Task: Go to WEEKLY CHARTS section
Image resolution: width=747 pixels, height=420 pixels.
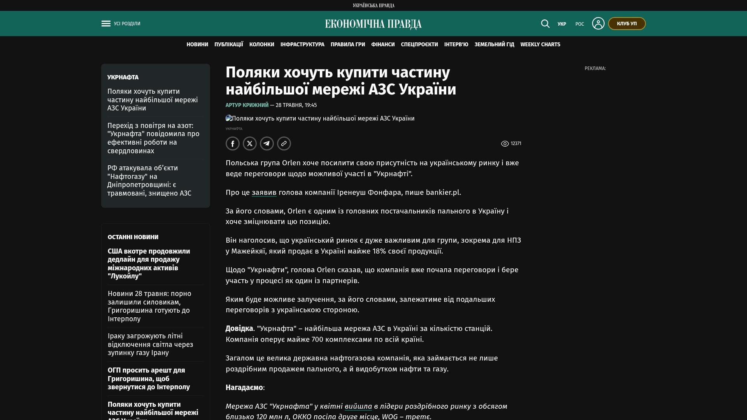Action: (x=540, y=45)
